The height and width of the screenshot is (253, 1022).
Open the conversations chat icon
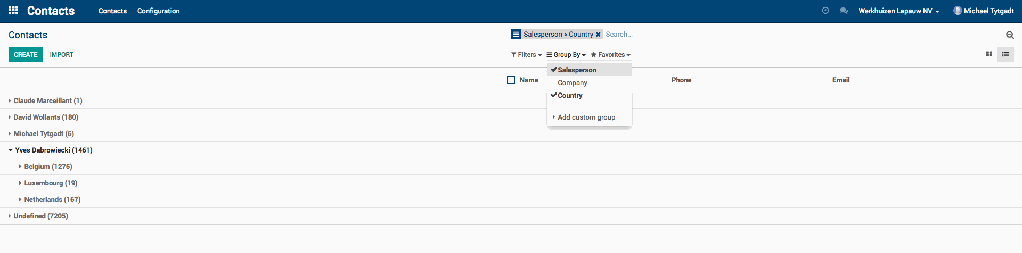pos(844,11)
